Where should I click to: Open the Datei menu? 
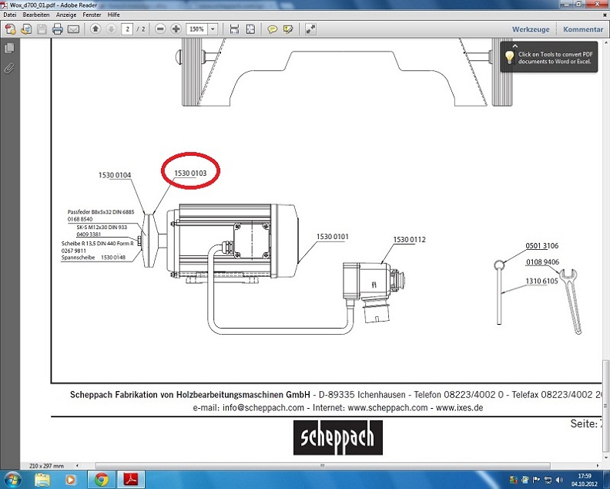tap(10, 15)
